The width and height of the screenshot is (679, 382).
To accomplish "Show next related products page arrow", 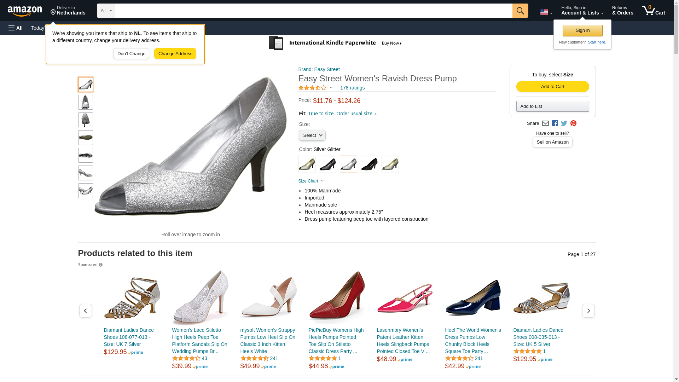I will [x=588, y=311].
